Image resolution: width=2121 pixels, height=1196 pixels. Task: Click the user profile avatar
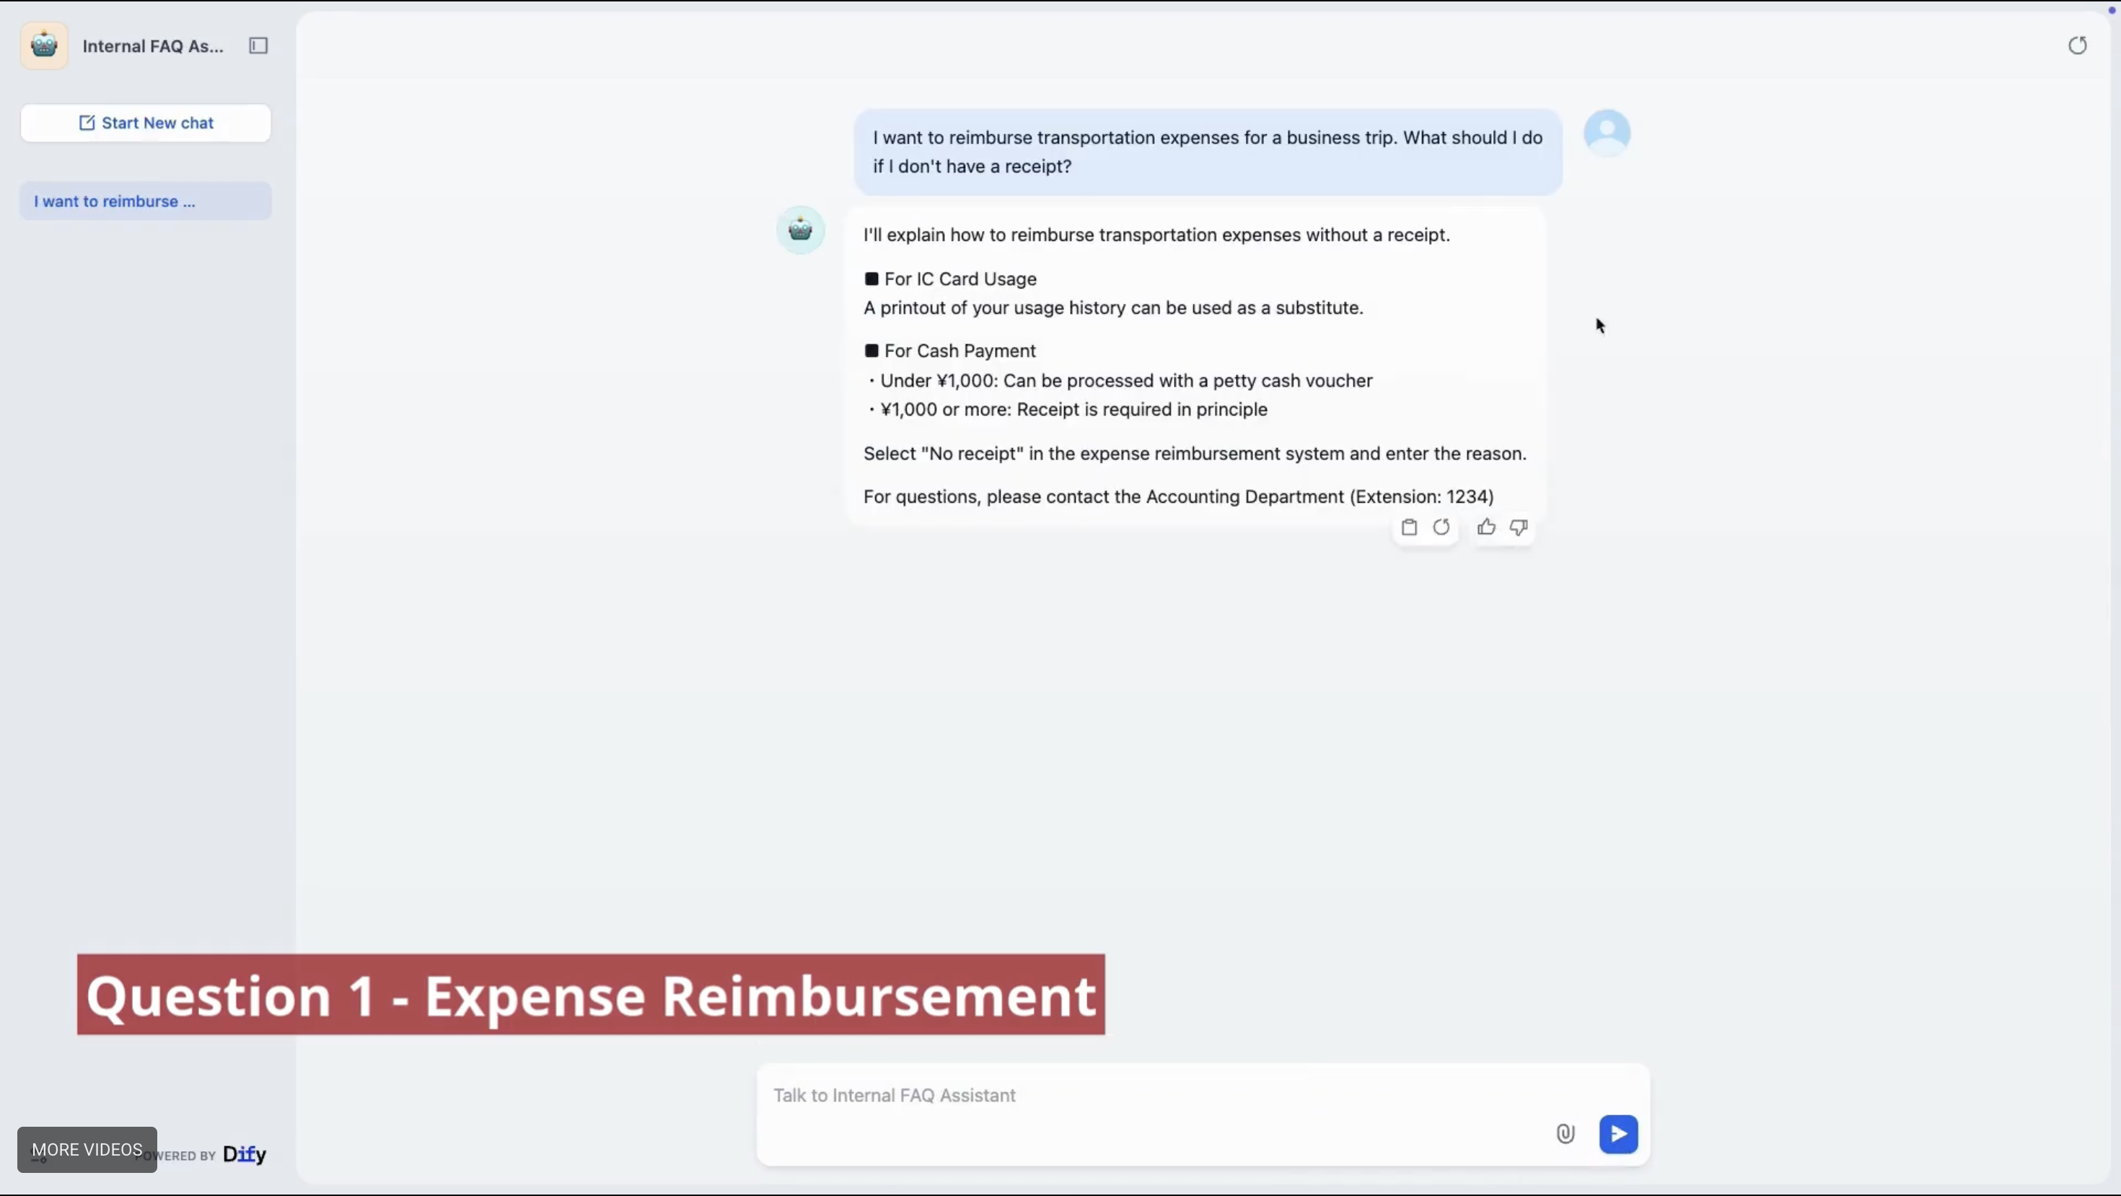click(x=1607, y=133)
